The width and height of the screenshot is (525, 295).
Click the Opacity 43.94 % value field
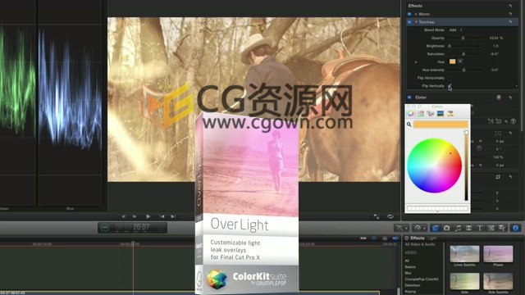tap(496, 39)
